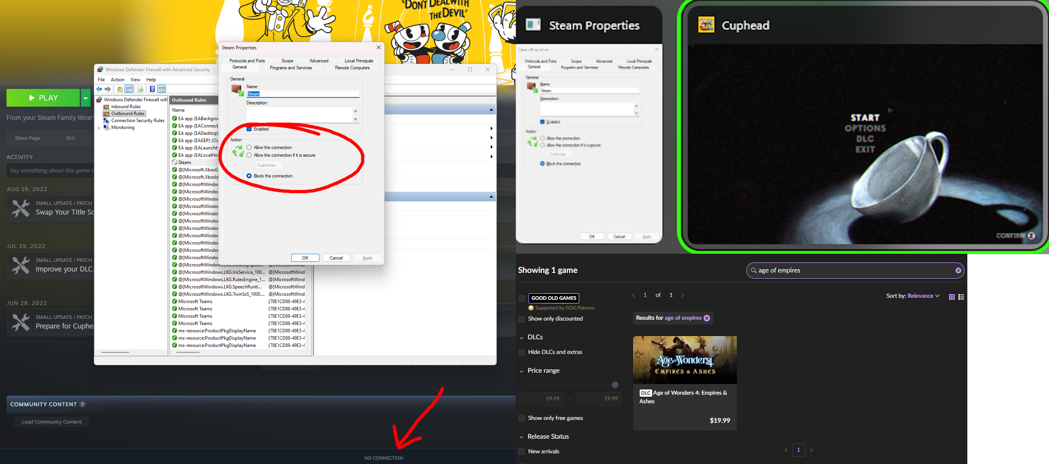Switch GOG results to list view
The width and height of the screenshot is (1049, 464).
962,297
